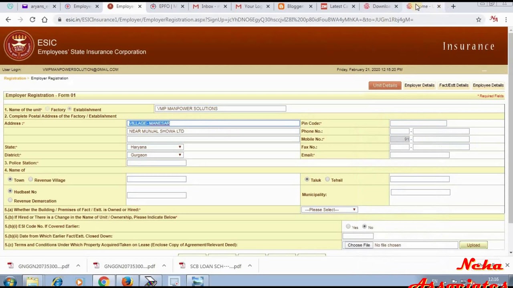Launch Internet Explorer from the taskbar
The image size is (513, 288).
click(x=57, y=282)
